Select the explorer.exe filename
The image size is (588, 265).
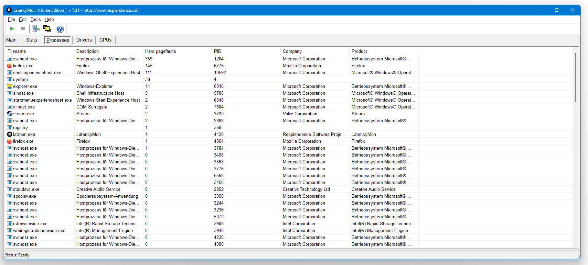click(x=25, y=87)
